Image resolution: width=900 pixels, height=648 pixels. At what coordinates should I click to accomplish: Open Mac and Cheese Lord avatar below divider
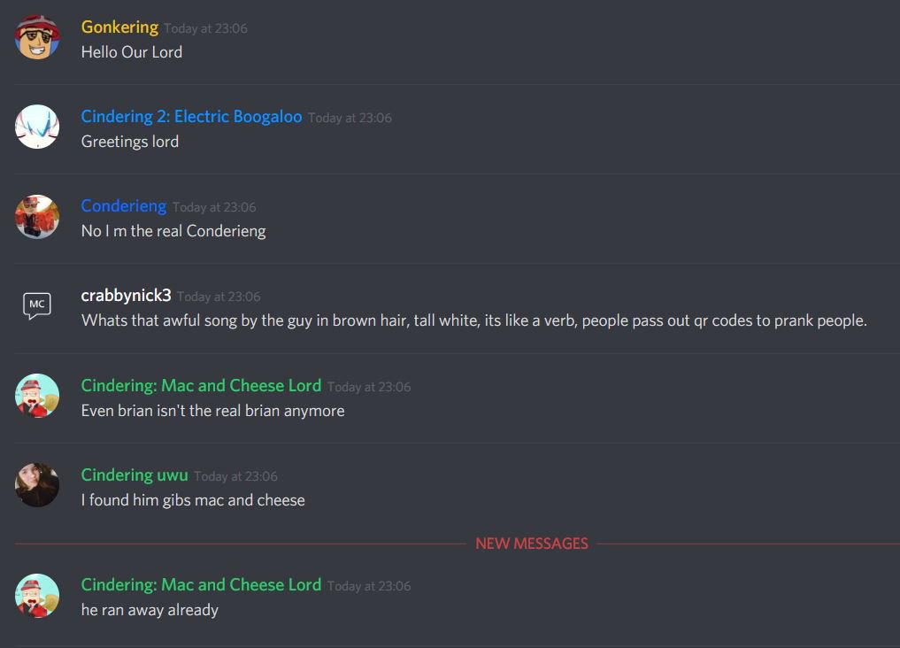tap(37, 595)
